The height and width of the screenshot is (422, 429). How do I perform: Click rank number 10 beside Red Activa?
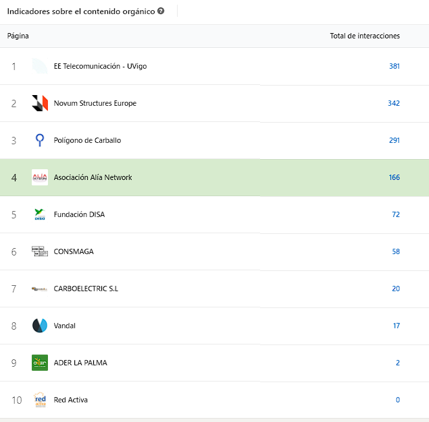pyautogui.click(x=16, y=400)
